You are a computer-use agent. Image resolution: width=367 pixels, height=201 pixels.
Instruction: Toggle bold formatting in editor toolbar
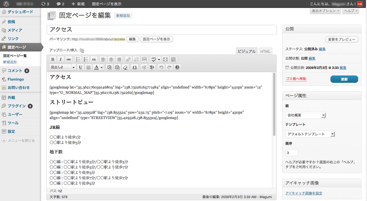point(53,59)
